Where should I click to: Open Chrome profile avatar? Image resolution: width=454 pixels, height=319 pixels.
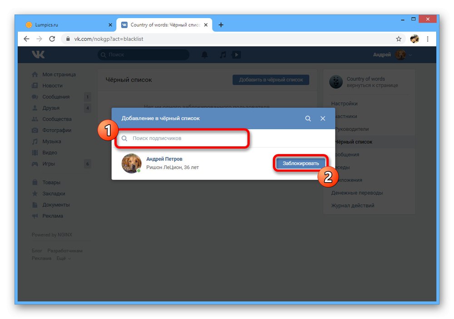coord(415,39)
